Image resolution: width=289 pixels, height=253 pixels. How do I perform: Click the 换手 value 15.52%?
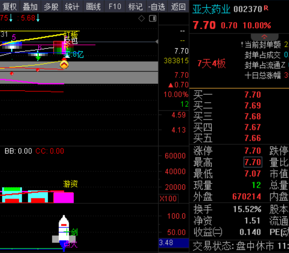tap(247, 209)
